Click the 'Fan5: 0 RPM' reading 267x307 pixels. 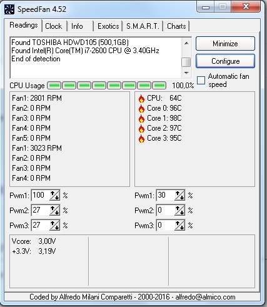coord(31,138)
